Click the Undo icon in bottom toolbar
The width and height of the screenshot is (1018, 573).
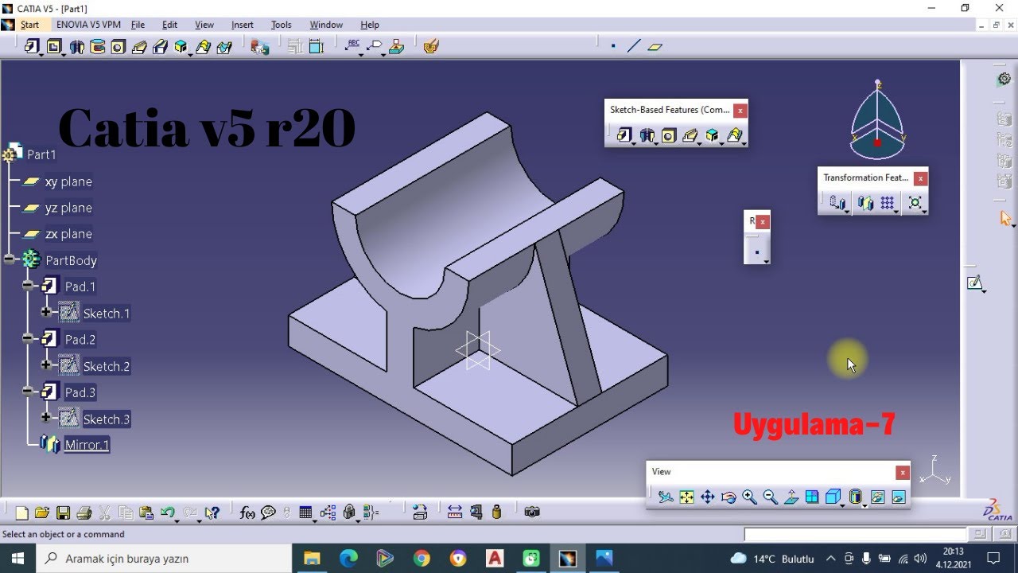(167, 513)
